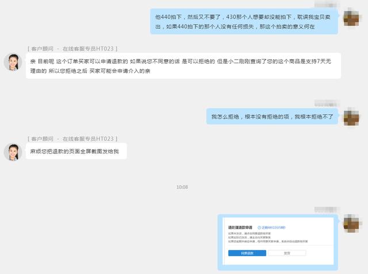368x274 pixels.
Task: Open the sent refund page screenshot
Action: pos(278,241)
